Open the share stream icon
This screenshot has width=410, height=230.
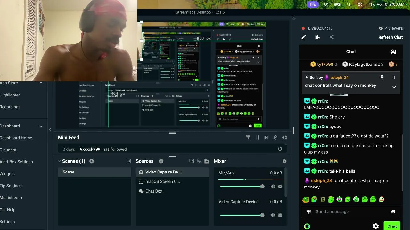point(332,37)
